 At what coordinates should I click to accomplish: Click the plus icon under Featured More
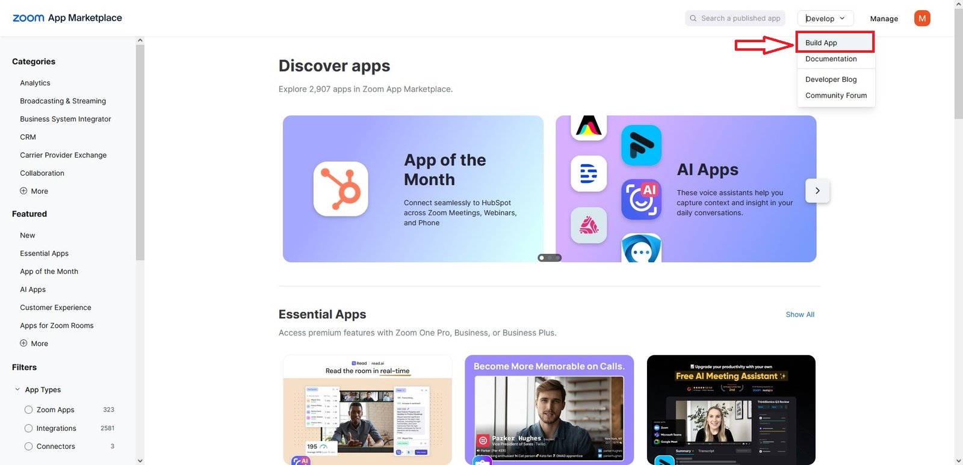click(x=23, y=343)
